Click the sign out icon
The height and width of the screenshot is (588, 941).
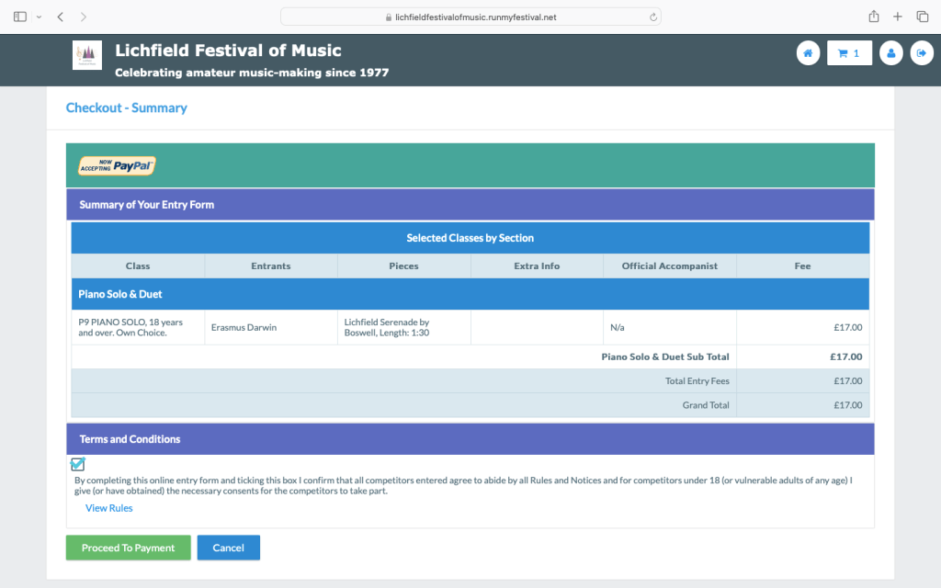[922, 53]
